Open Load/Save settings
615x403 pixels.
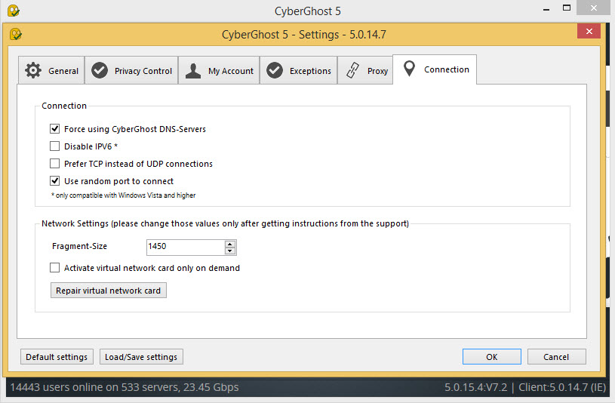point(141,357)
